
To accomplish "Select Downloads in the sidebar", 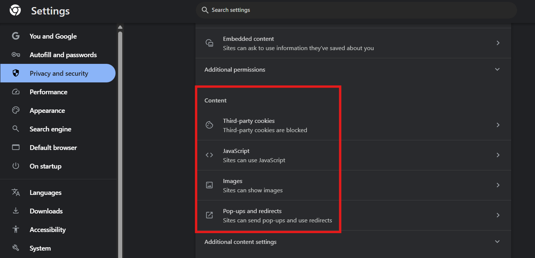I will tap(46, 211).
